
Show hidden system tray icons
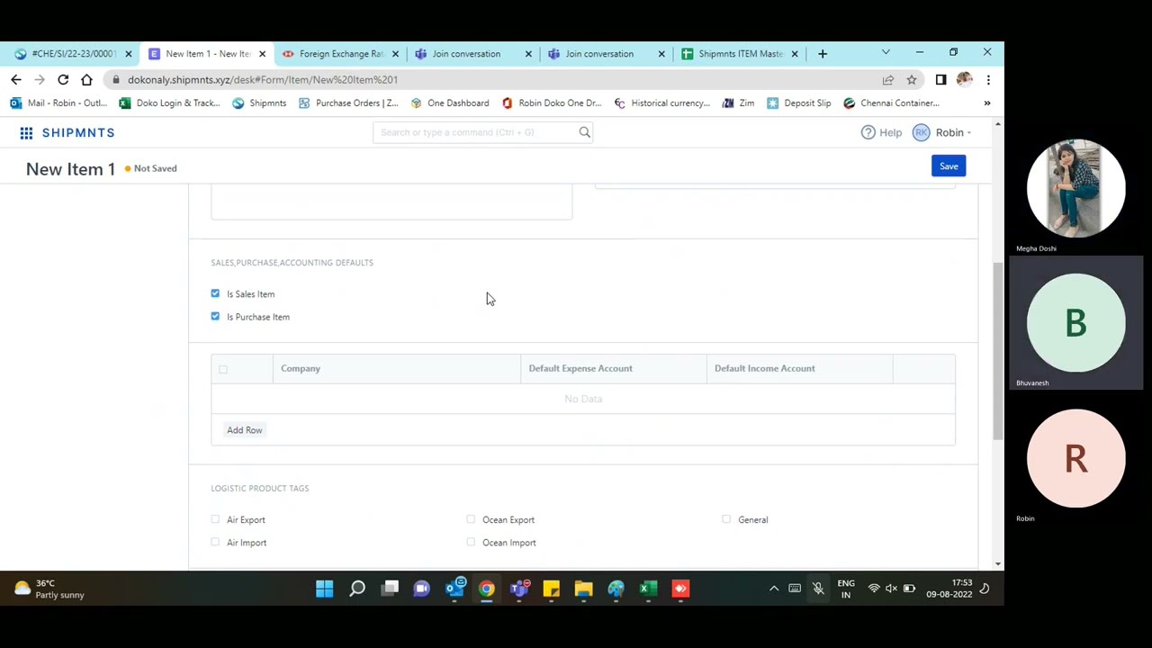(774, 589)
